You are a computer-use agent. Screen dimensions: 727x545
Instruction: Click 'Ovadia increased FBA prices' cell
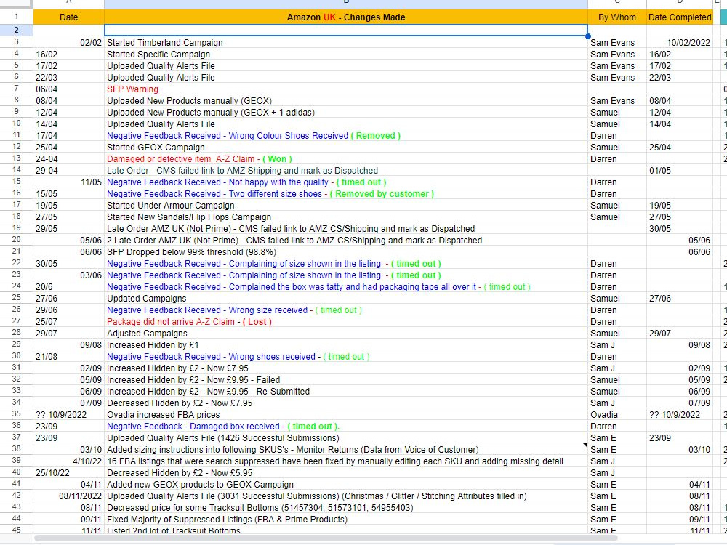[346, 415]
